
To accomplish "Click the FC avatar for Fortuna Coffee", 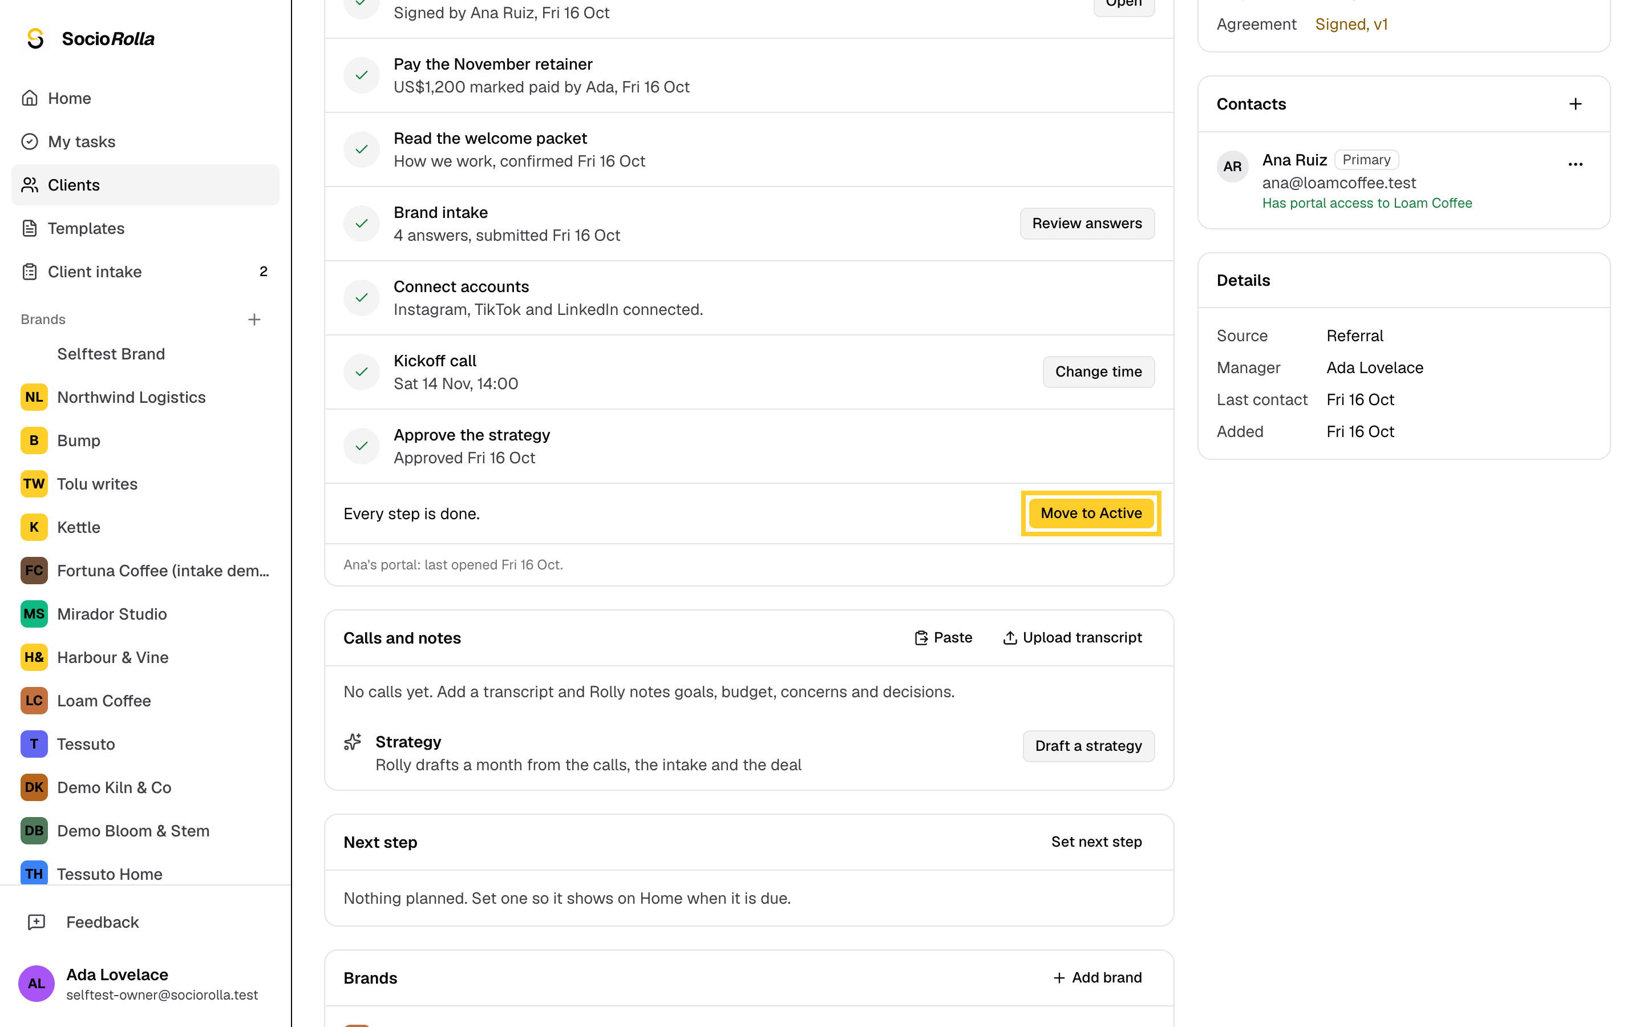I will coord(34,571).
